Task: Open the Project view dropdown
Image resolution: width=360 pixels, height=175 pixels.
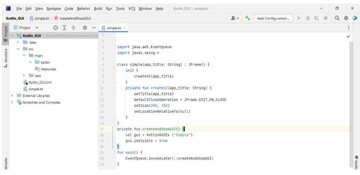Action: (x=26, y=28)
